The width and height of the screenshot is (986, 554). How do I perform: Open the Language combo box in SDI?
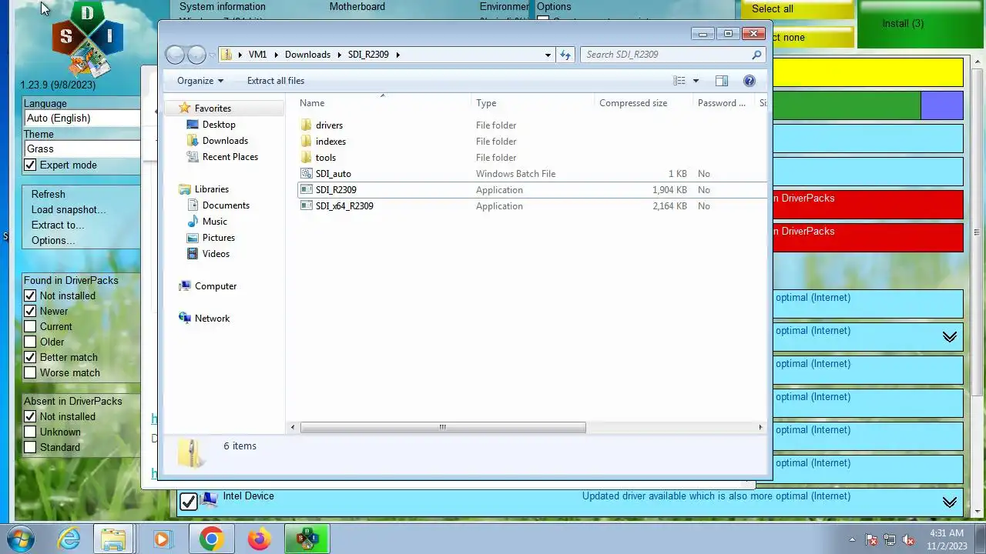82,118
